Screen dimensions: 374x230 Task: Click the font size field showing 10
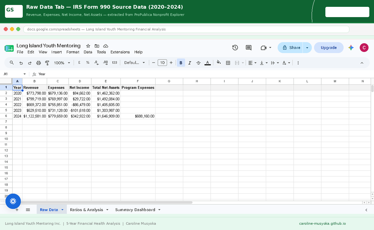tap(162, 63)
